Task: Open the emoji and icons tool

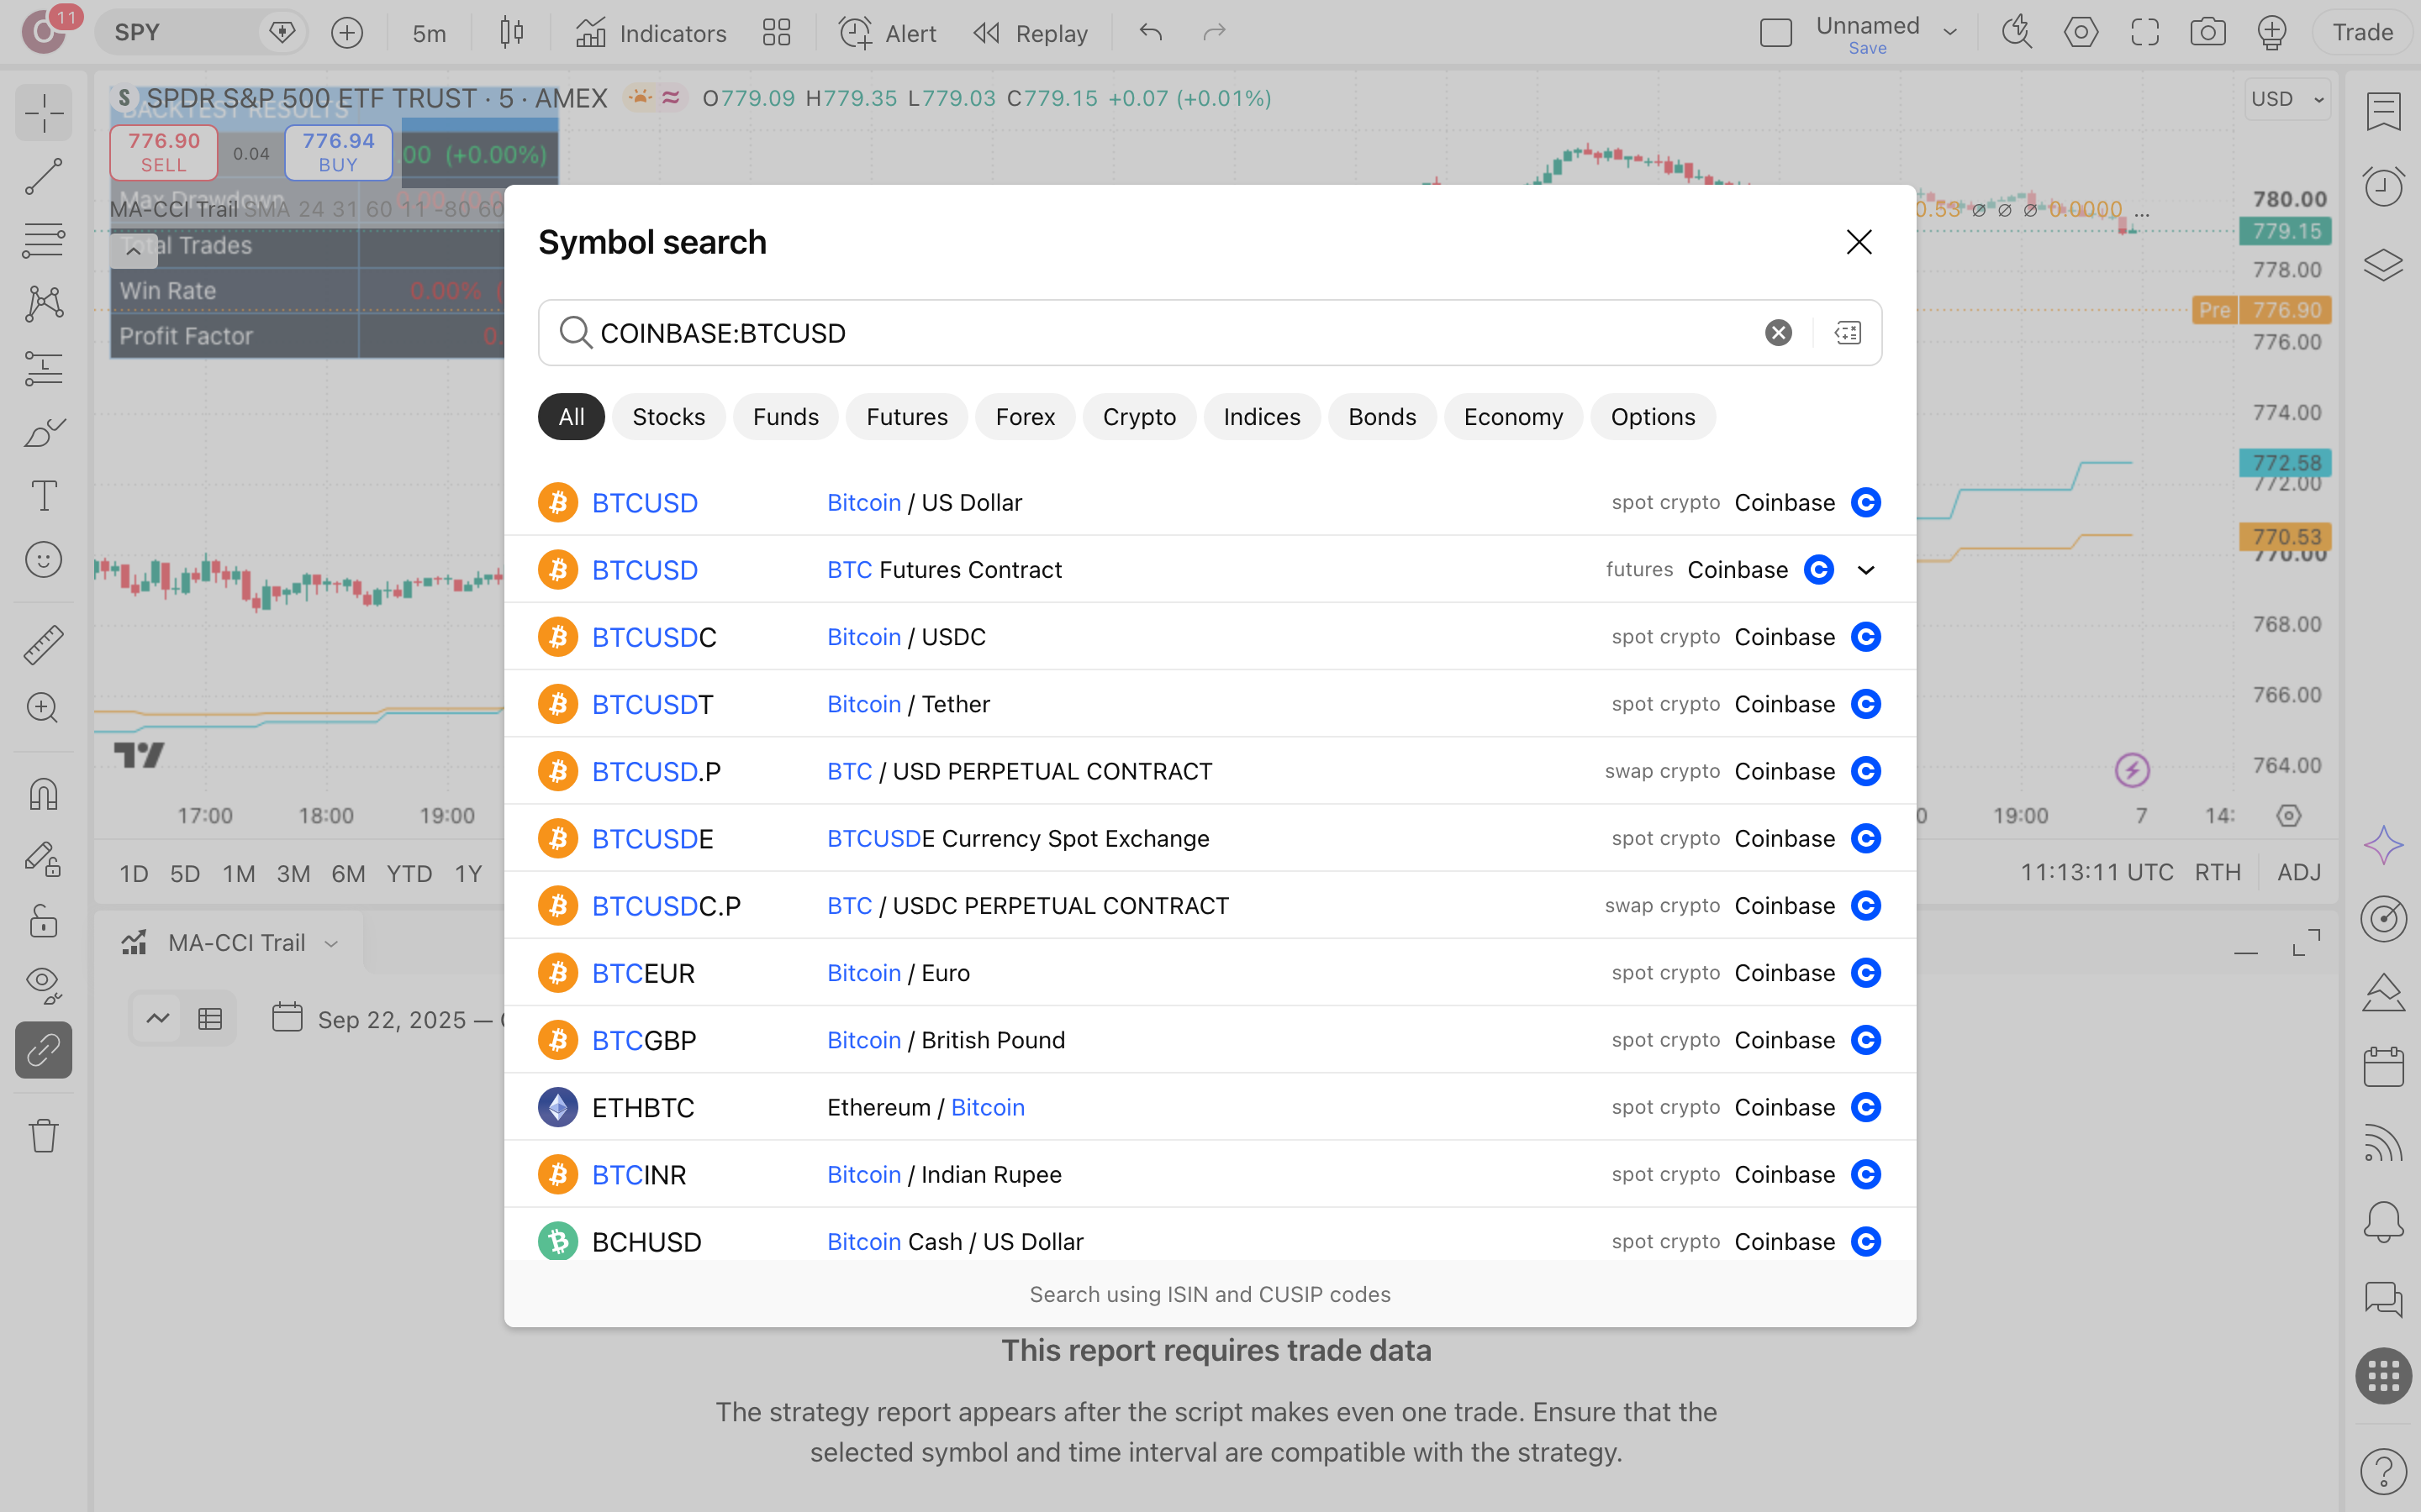Action: pos(44,560)
